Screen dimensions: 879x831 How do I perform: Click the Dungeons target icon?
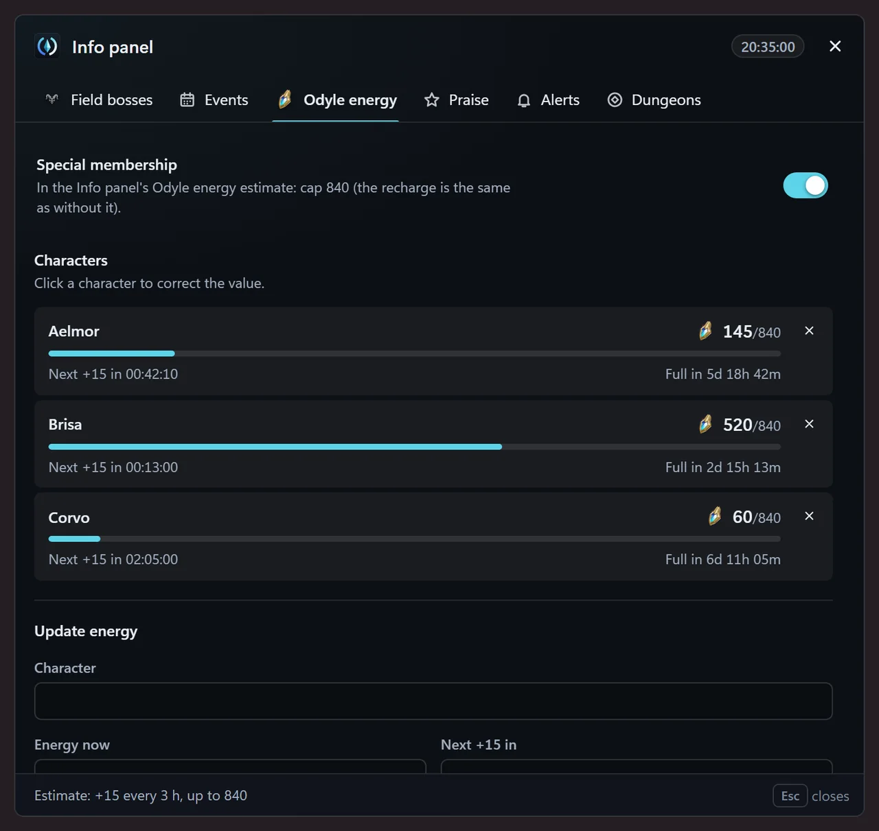coord(615,100)
